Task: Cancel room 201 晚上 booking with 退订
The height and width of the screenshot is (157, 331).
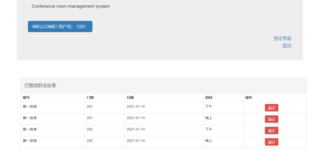Action: point(272,119)
